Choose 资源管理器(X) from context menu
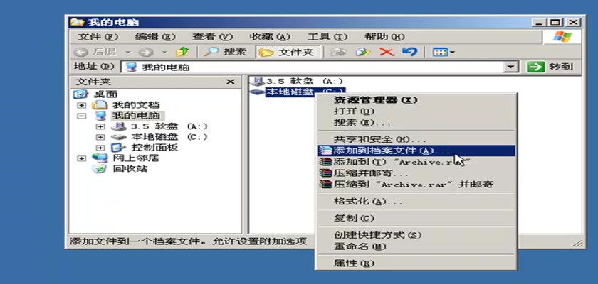Screen dimensions: 598x284 pos(416,100)
